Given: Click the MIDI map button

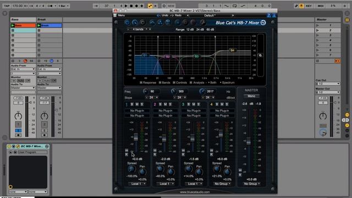Looking at the screenshot, I should [321, 6].
